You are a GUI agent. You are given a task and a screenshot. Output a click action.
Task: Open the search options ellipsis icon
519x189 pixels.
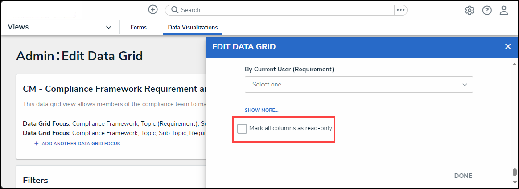pos(400,10)
